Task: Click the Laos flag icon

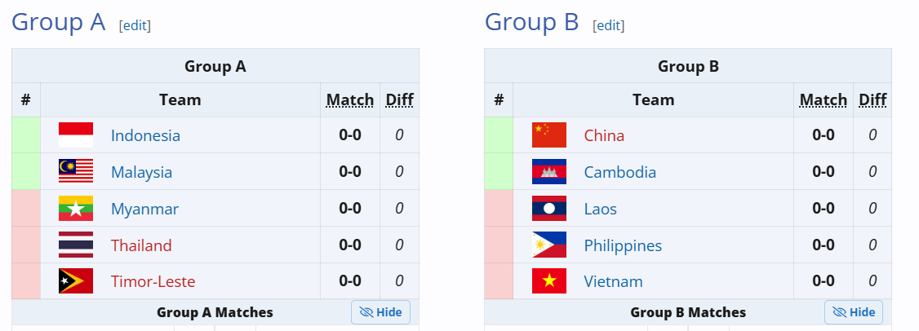Action: point(549,209)
